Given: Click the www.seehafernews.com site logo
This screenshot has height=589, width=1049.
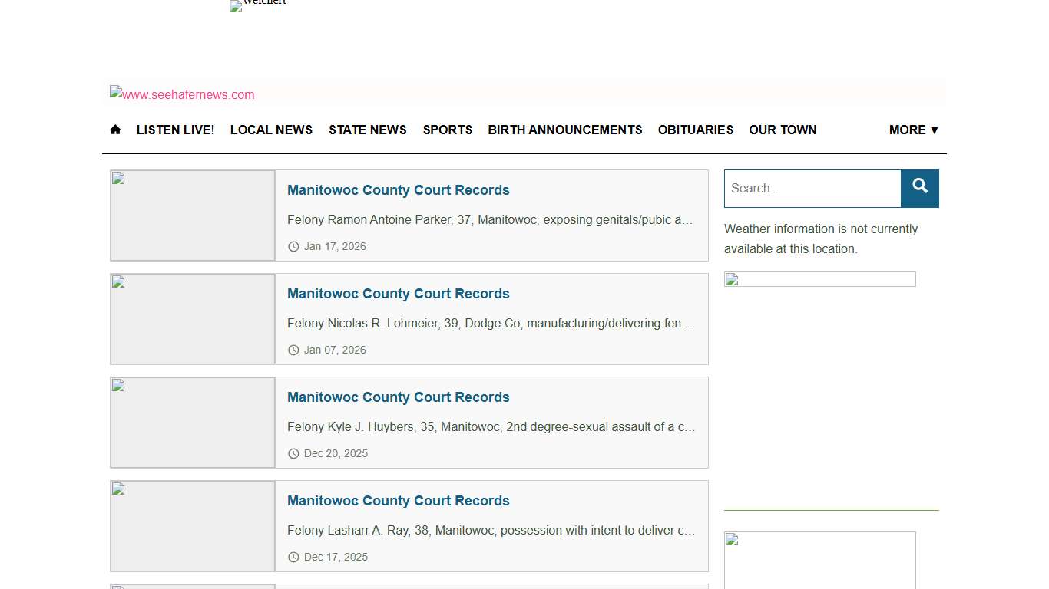Looking at the screenshot, I should pyautogui.click(x=182, y=94).
